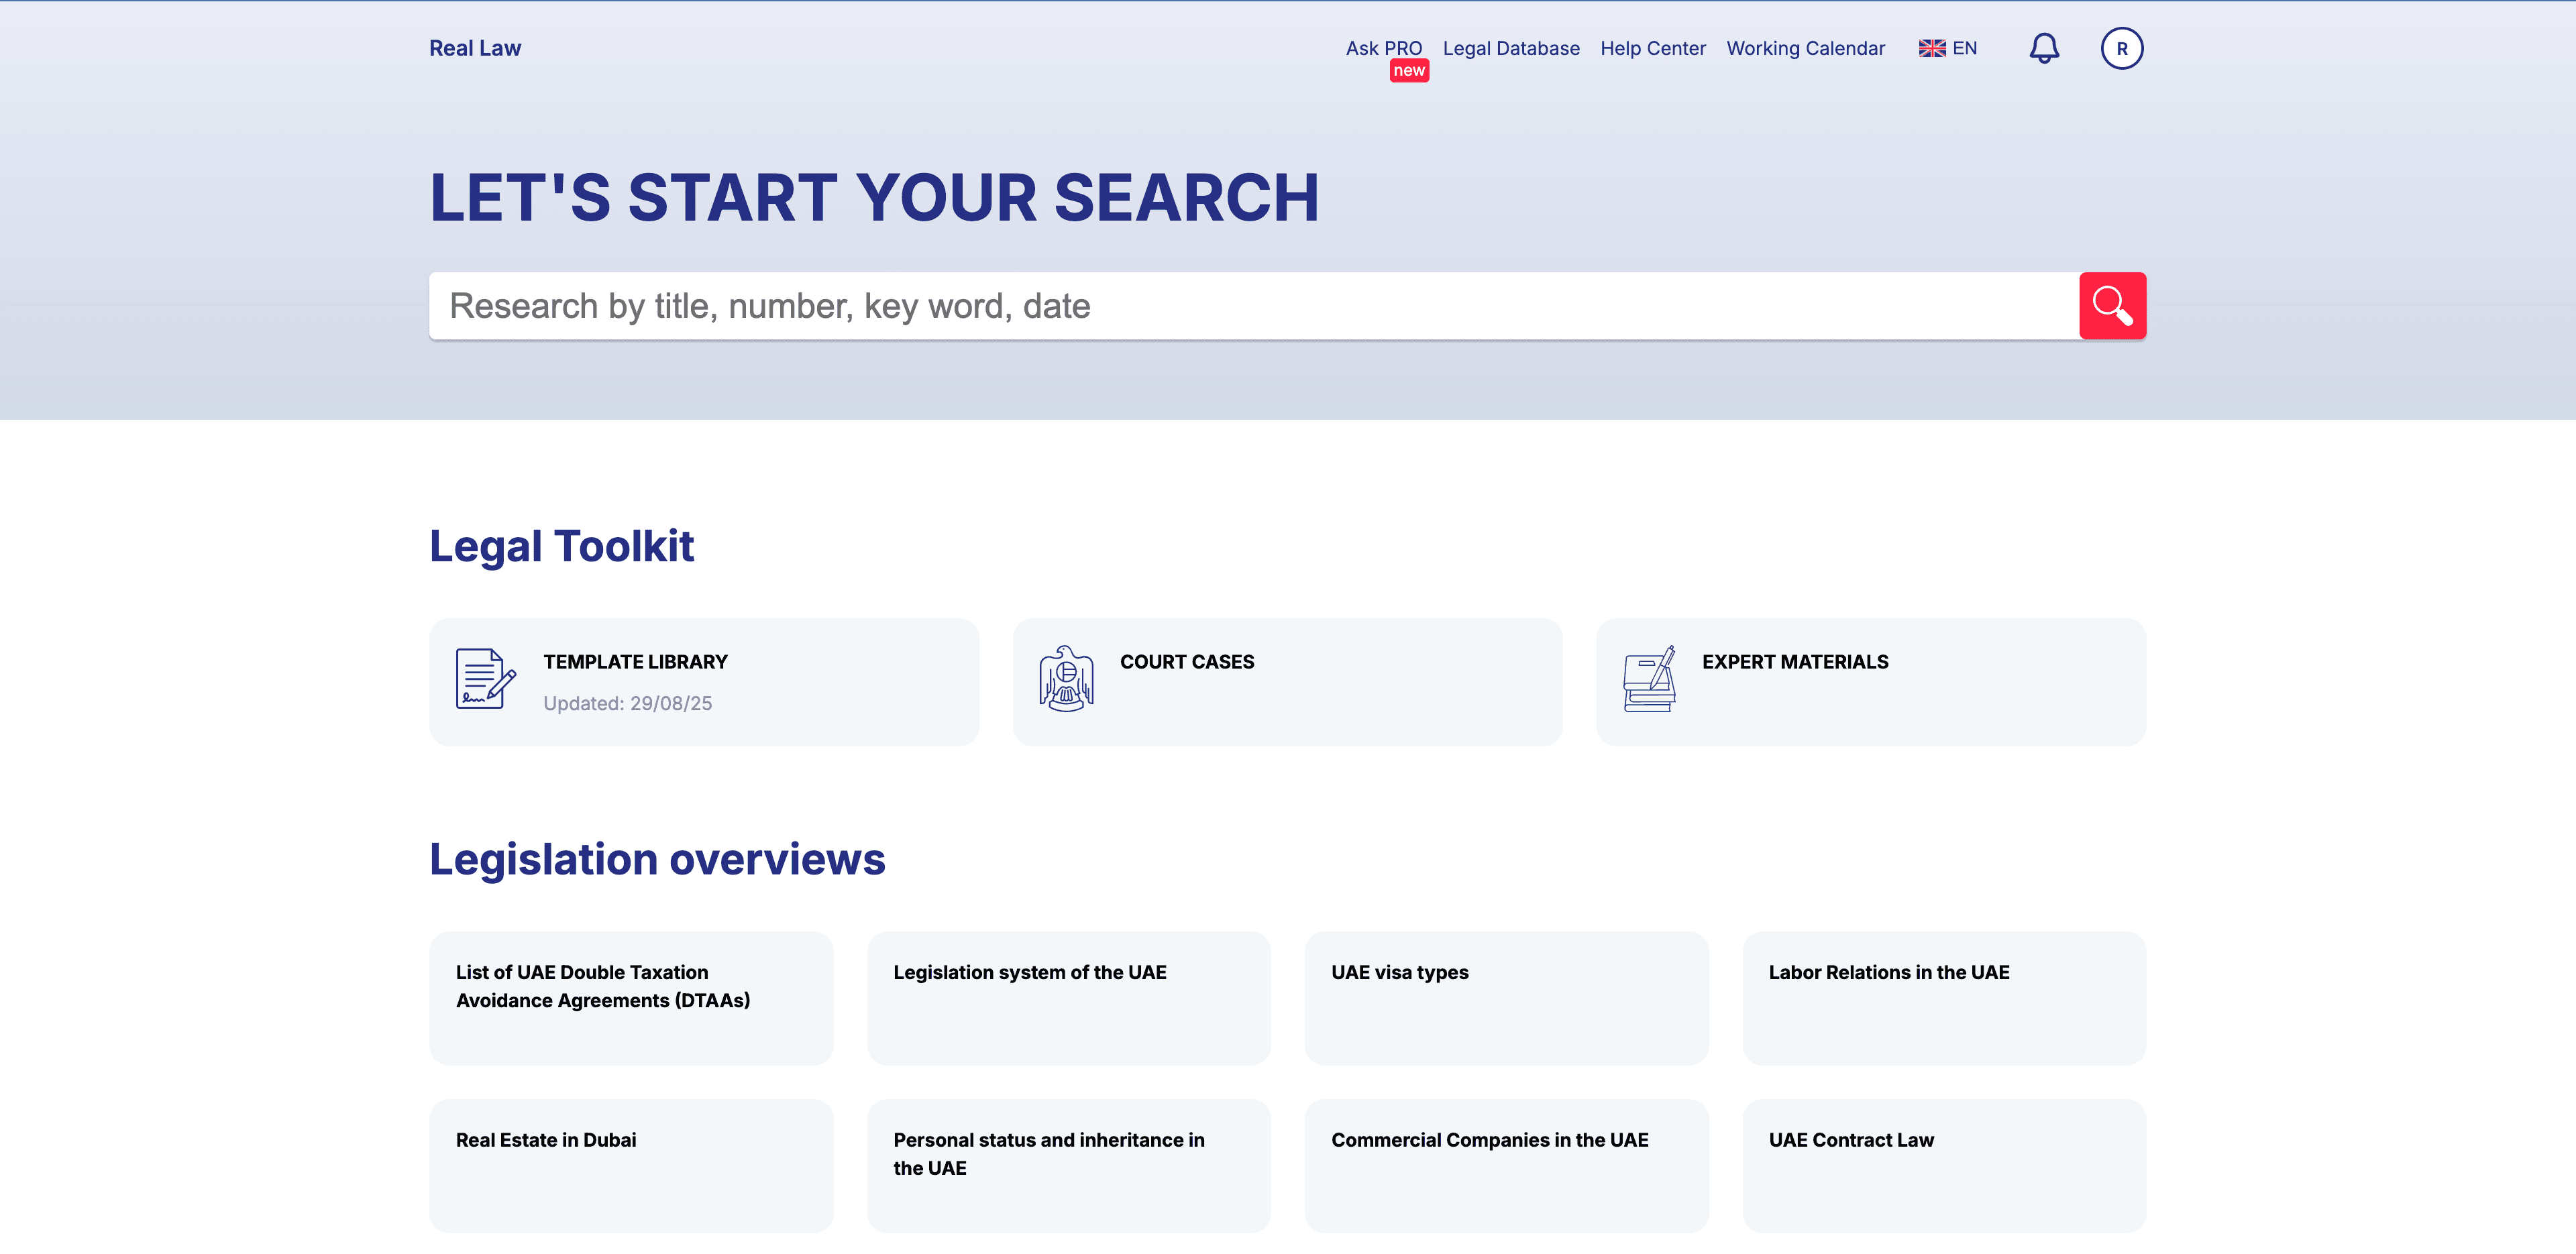Viewport: 2576px width, 1254px height.
Task: Open the Working Calendar nav link
Action: coord(1805,48)
